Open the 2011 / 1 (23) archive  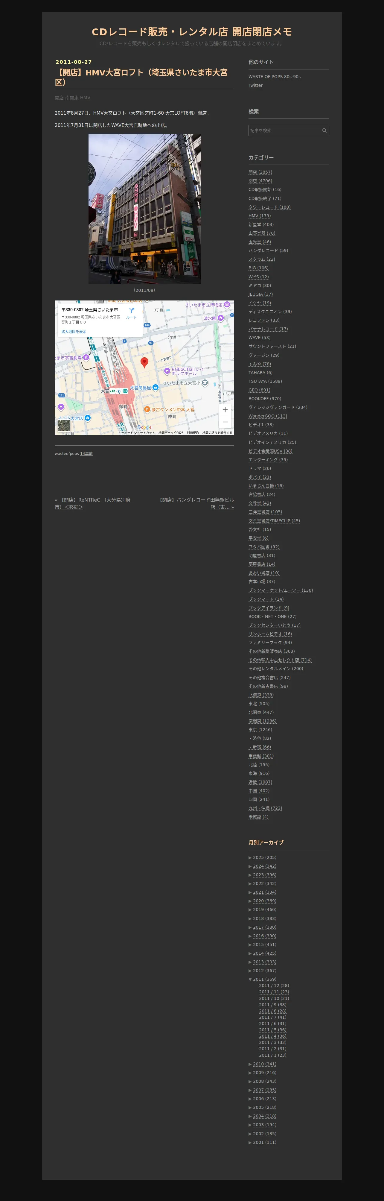coord(273,1055)
